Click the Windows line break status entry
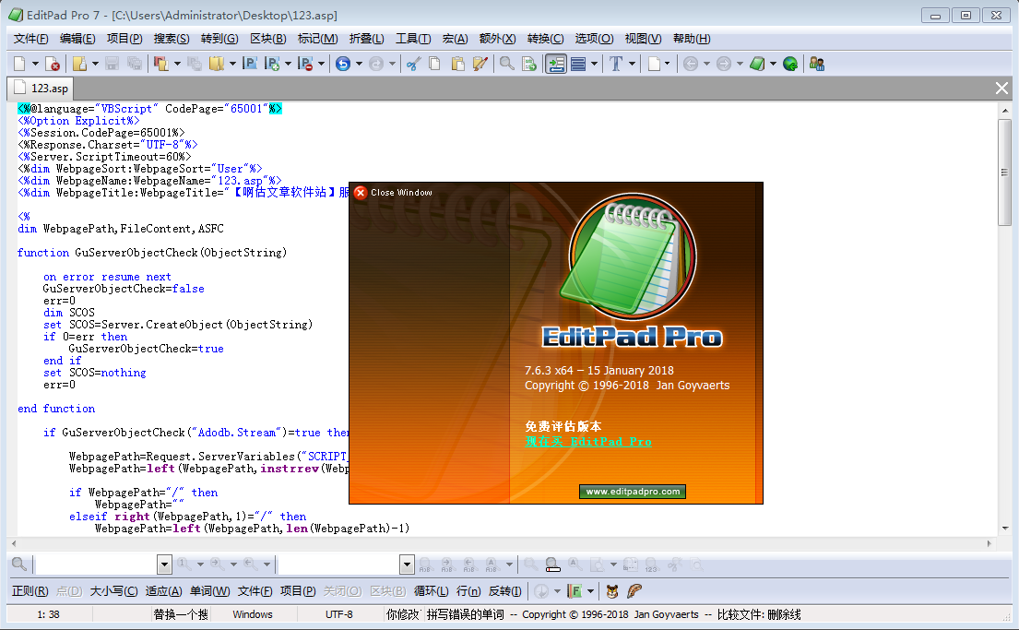This screenshot has height=630, width=1019. click(253, 614)
